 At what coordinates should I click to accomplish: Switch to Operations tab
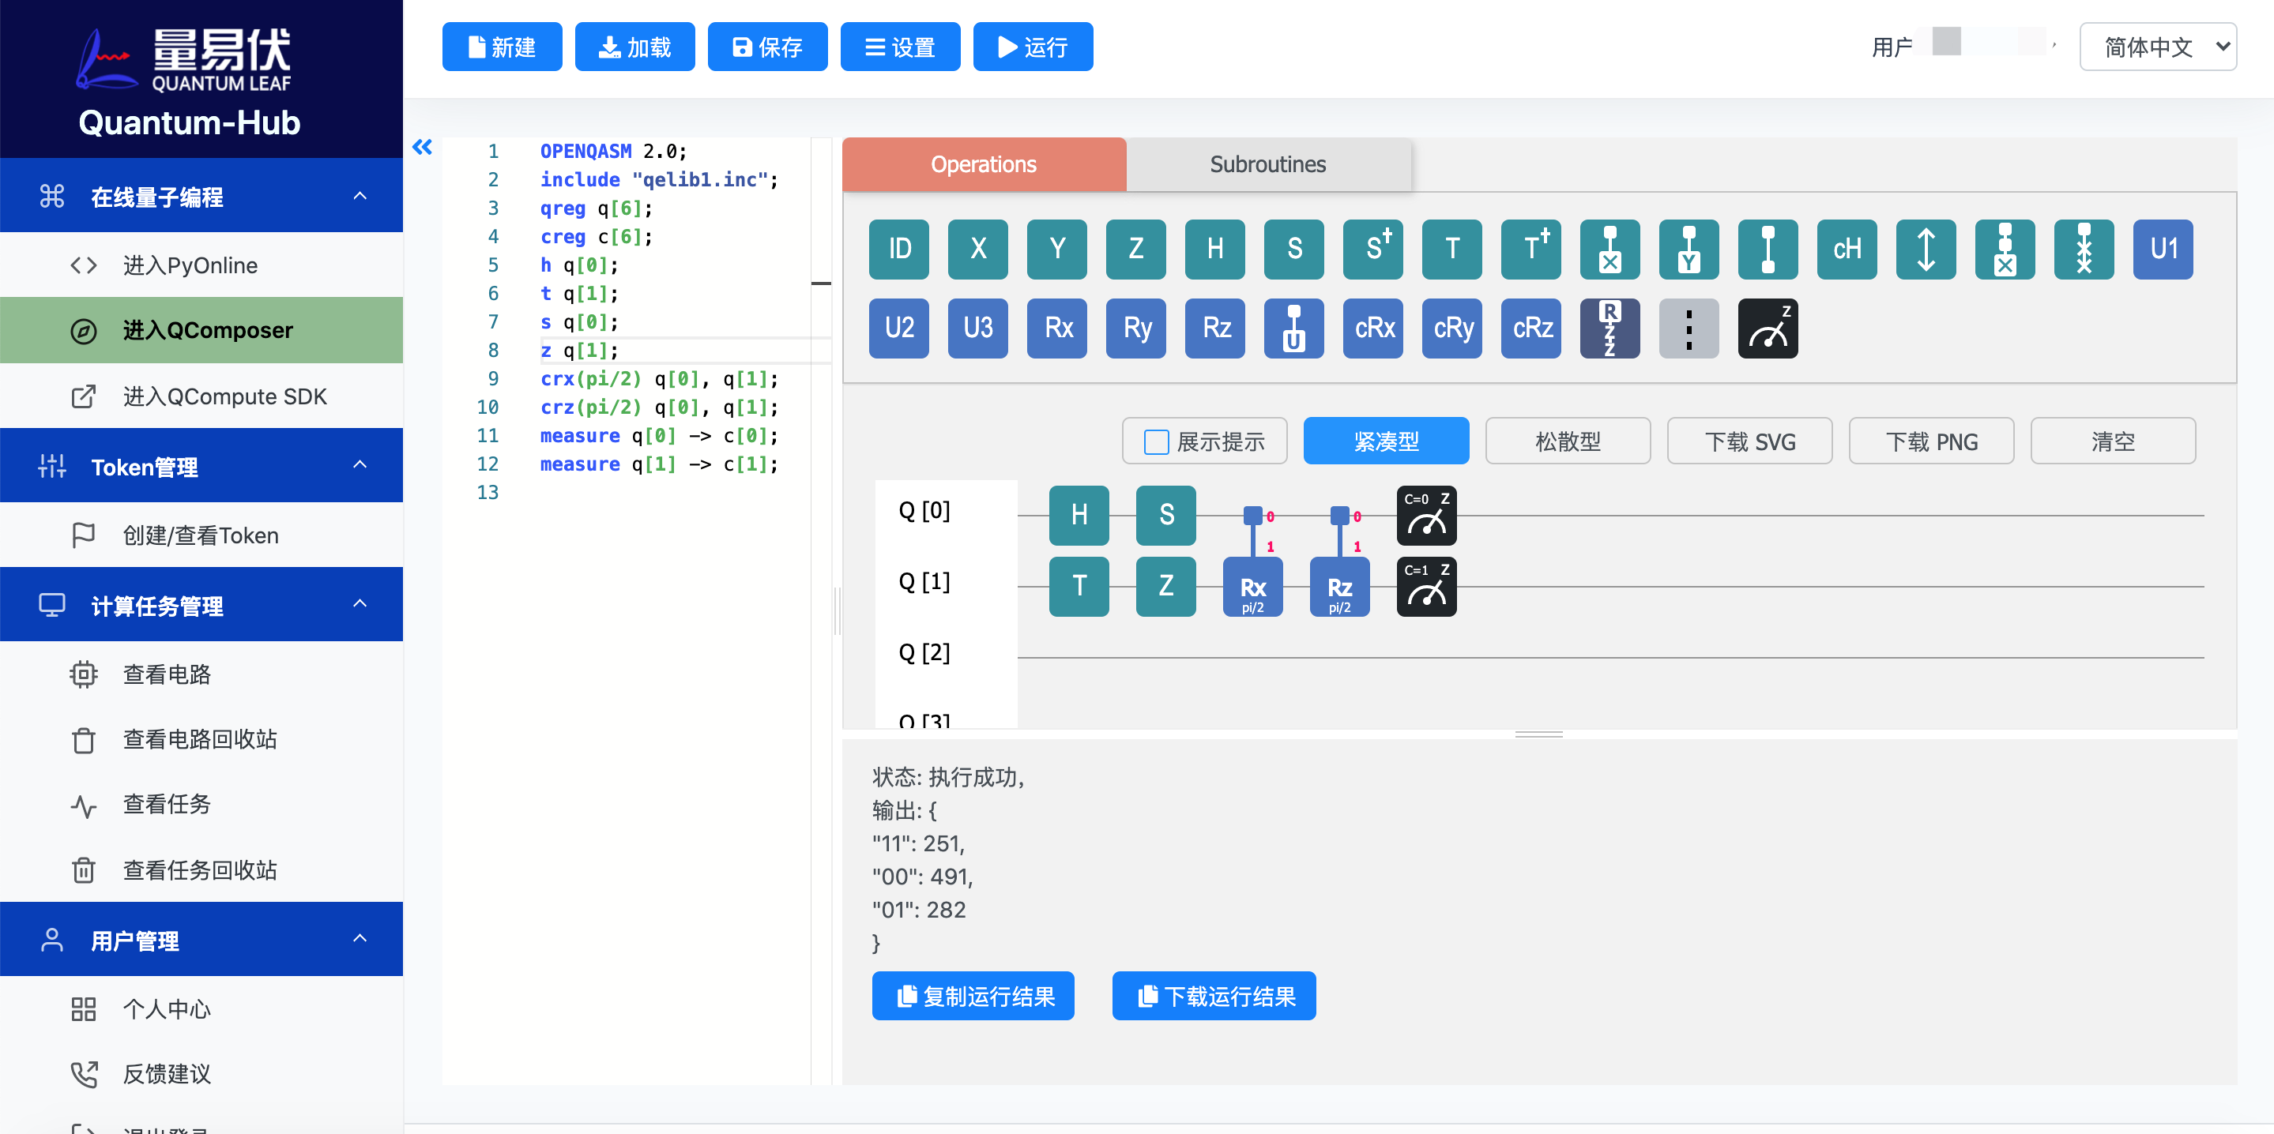click(x=983, y=163)
